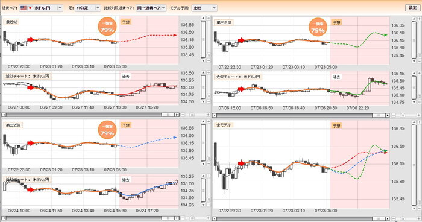Expand the 比較対象通貨ペア 同一通貨ペア dropdown
Screen dimensions: 422x222
click(151, 8)
